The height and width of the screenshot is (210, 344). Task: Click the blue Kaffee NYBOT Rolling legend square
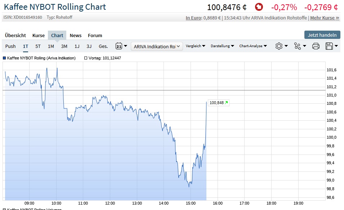coord(4,58)
